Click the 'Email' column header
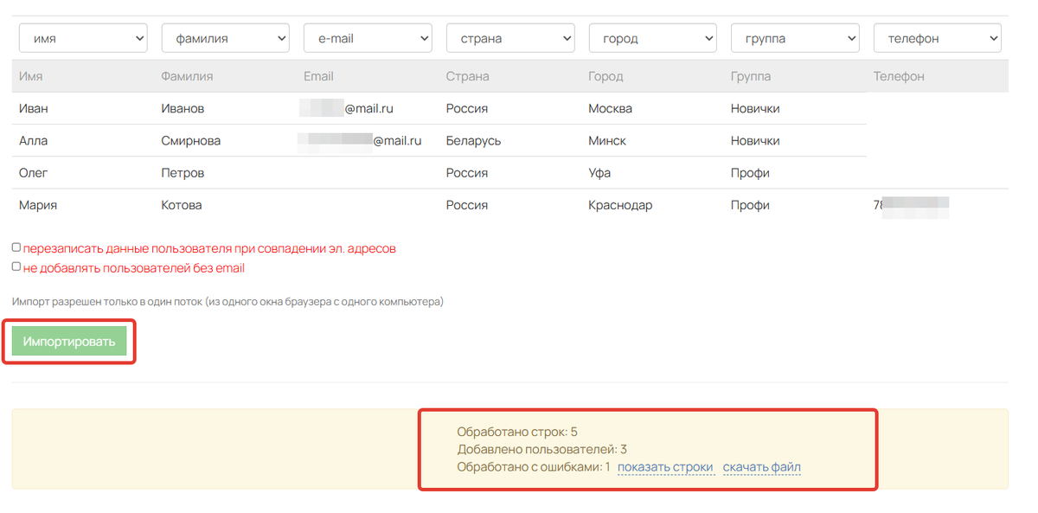Screen dimensions: 1038x513 (x=318, y=76)
